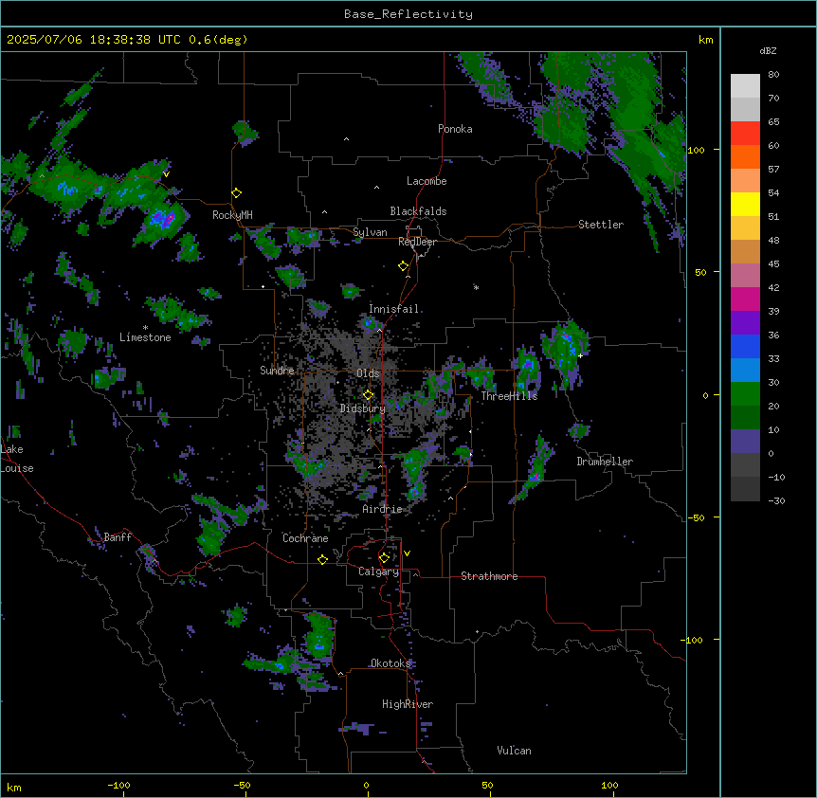Click the 100 tick on right axis
Image resolution: width=817 pixels, height=798 pixels.
(696, 151)
